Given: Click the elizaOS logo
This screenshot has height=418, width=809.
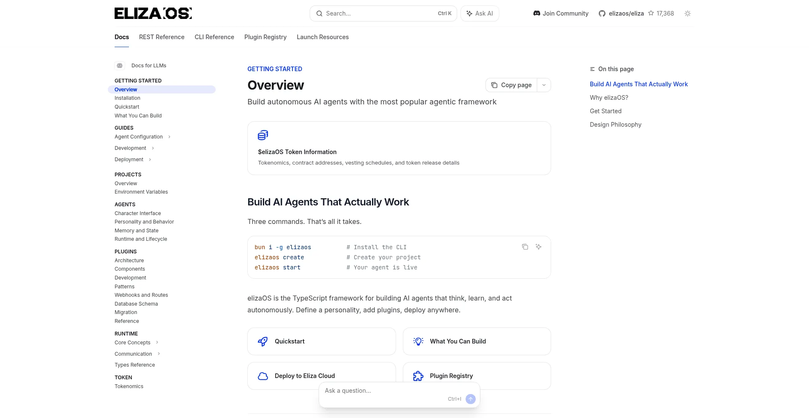Looking at the screenshot, I should [153, 13].
